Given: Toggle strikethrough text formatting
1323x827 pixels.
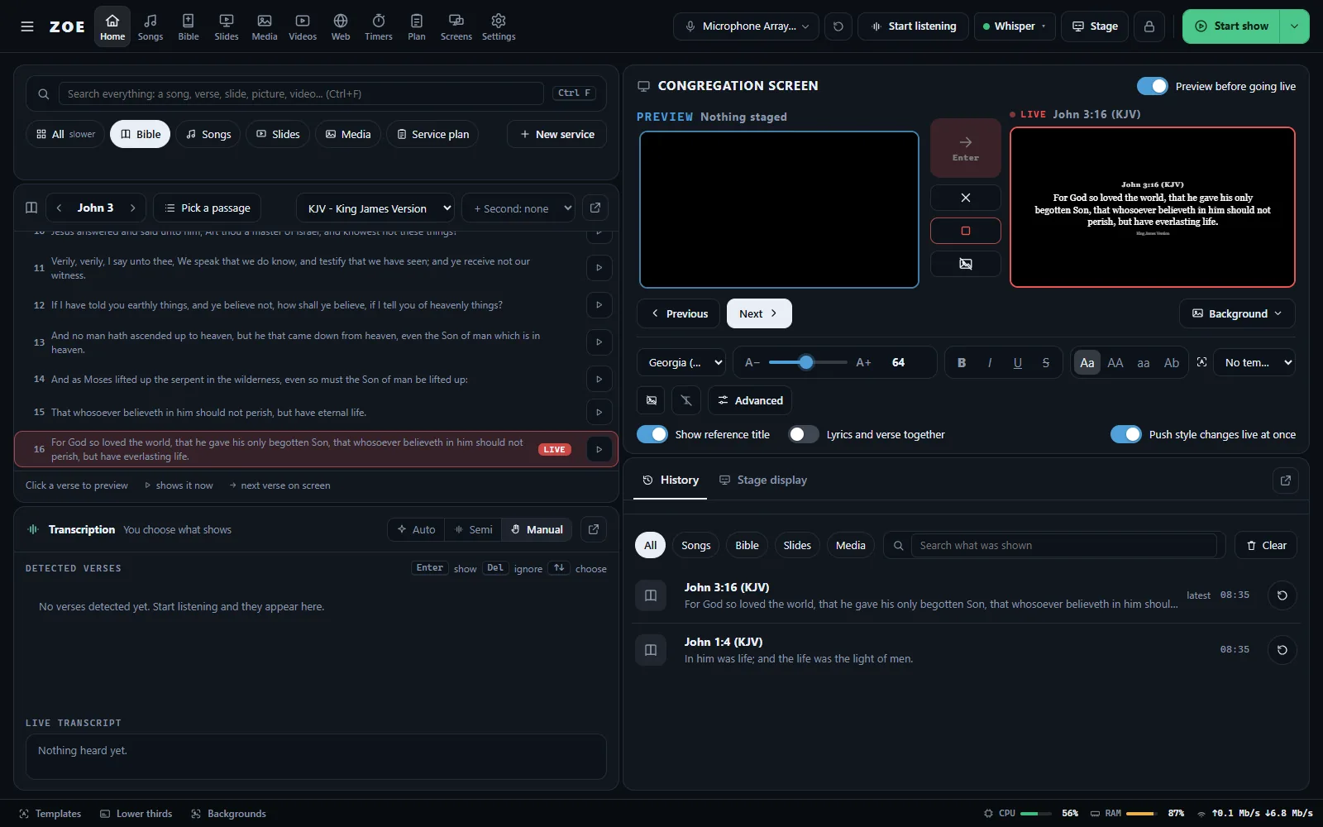Looking at the screenshot, I should (1046, 362).
